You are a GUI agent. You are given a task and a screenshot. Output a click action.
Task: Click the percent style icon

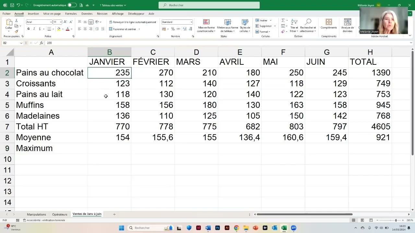(173, 29)
